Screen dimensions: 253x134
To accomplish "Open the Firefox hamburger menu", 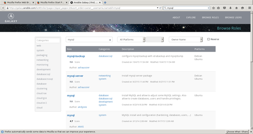I will coord(250,8).
